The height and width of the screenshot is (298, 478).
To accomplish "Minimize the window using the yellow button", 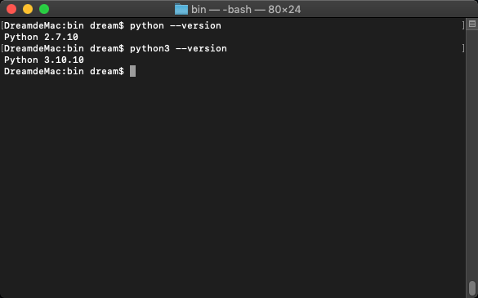I will coord(28,9).
